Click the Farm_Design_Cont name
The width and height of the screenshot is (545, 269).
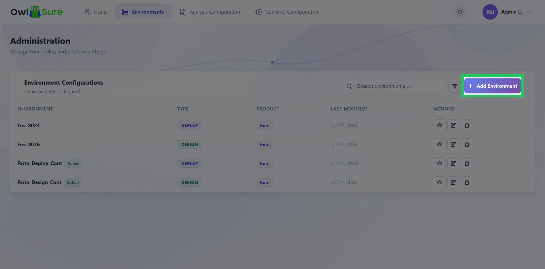point(39,182)
